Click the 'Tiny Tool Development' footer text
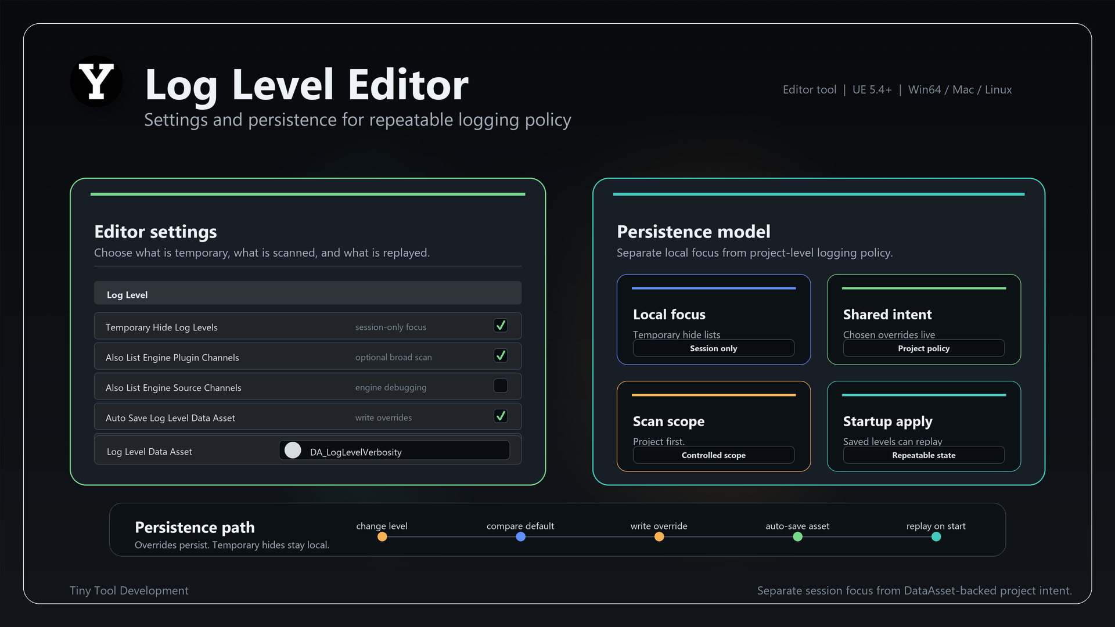The image size is (1115, 627). coord(129,590)
